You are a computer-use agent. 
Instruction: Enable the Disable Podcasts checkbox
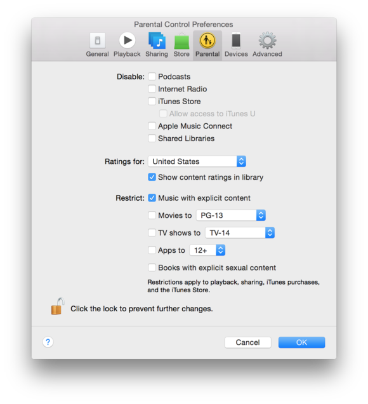click(x=152, y=76)
